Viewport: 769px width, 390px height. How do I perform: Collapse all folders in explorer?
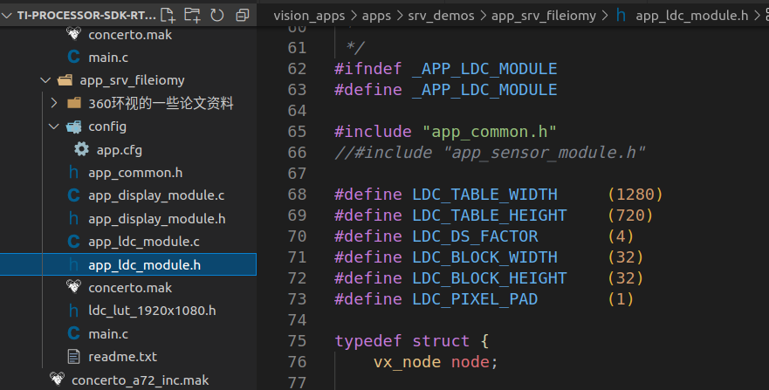pos(242,15)
